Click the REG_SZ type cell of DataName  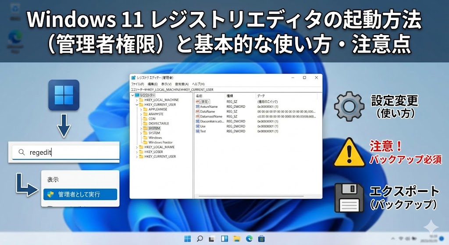point(232,111)
